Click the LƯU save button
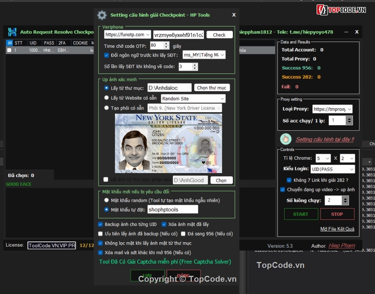Viewport: 375px width, 294px height. click(x=147, y=275)
